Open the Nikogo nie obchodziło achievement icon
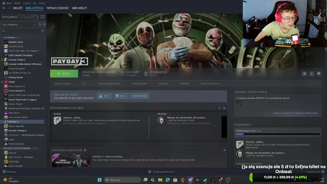327x184 pixels. pos(161,120)
